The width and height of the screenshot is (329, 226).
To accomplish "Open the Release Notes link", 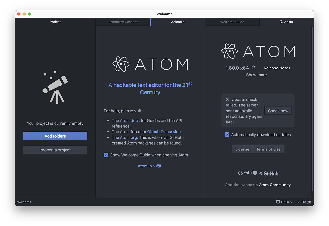I will point(277,68).
